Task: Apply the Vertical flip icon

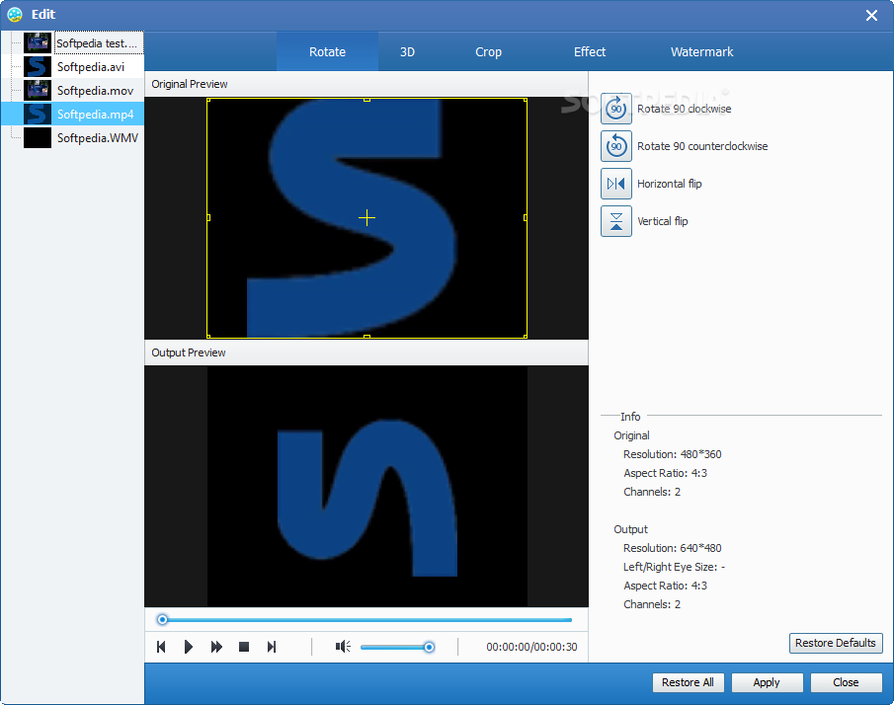Action: point(615,221)
